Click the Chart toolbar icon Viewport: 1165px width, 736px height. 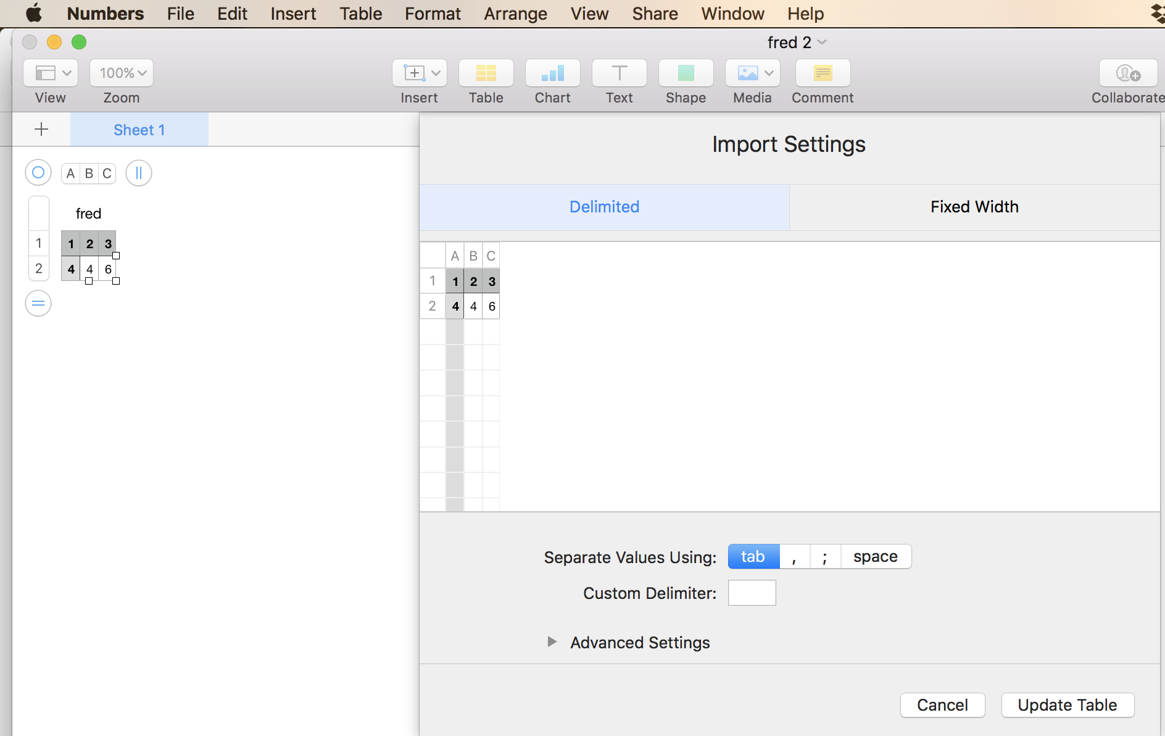[x=553, y=73]
